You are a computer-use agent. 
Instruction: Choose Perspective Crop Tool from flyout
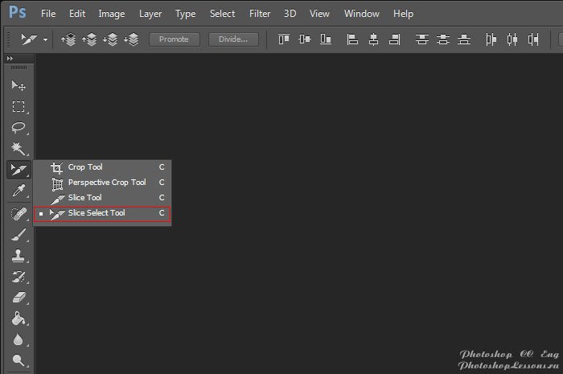[x=106, y=183]
